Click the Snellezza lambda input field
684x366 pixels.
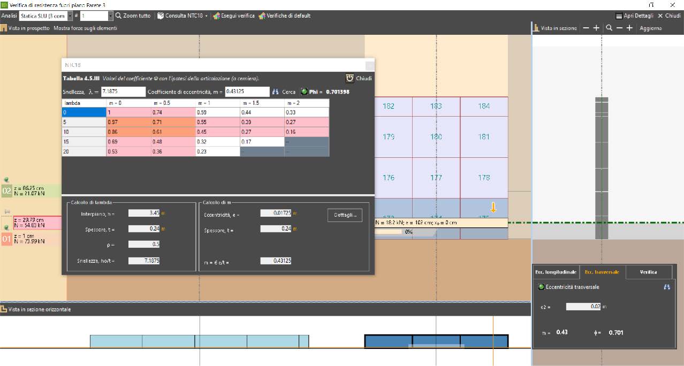point(123,92)
